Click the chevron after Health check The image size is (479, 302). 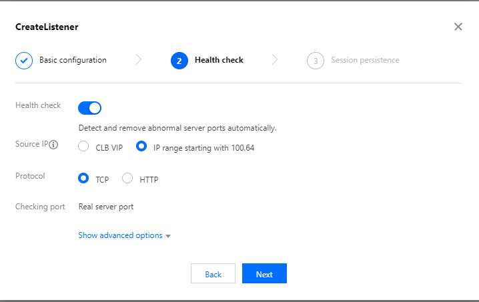click(x=275, y=60)
